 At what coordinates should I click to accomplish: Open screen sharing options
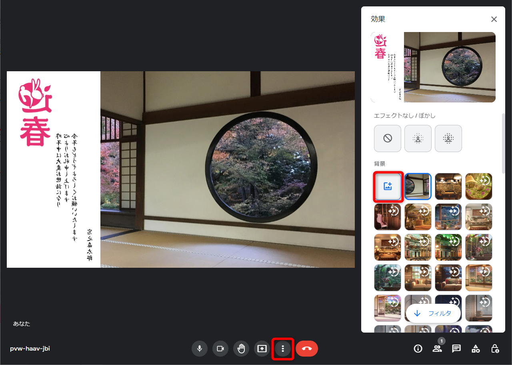pyautogui.click(x=262, y=349)
